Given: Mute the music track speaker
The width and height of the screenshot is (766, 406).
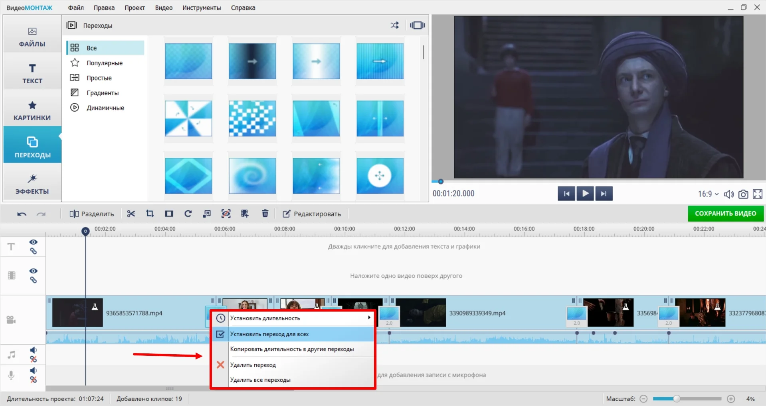Looking at the screenshot, I should coord(34,350).
